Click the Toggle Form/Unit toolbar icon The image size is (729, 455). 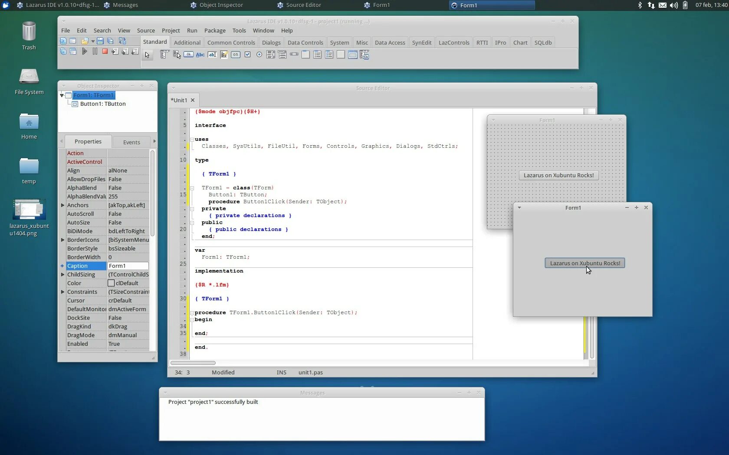coord(122,41)
